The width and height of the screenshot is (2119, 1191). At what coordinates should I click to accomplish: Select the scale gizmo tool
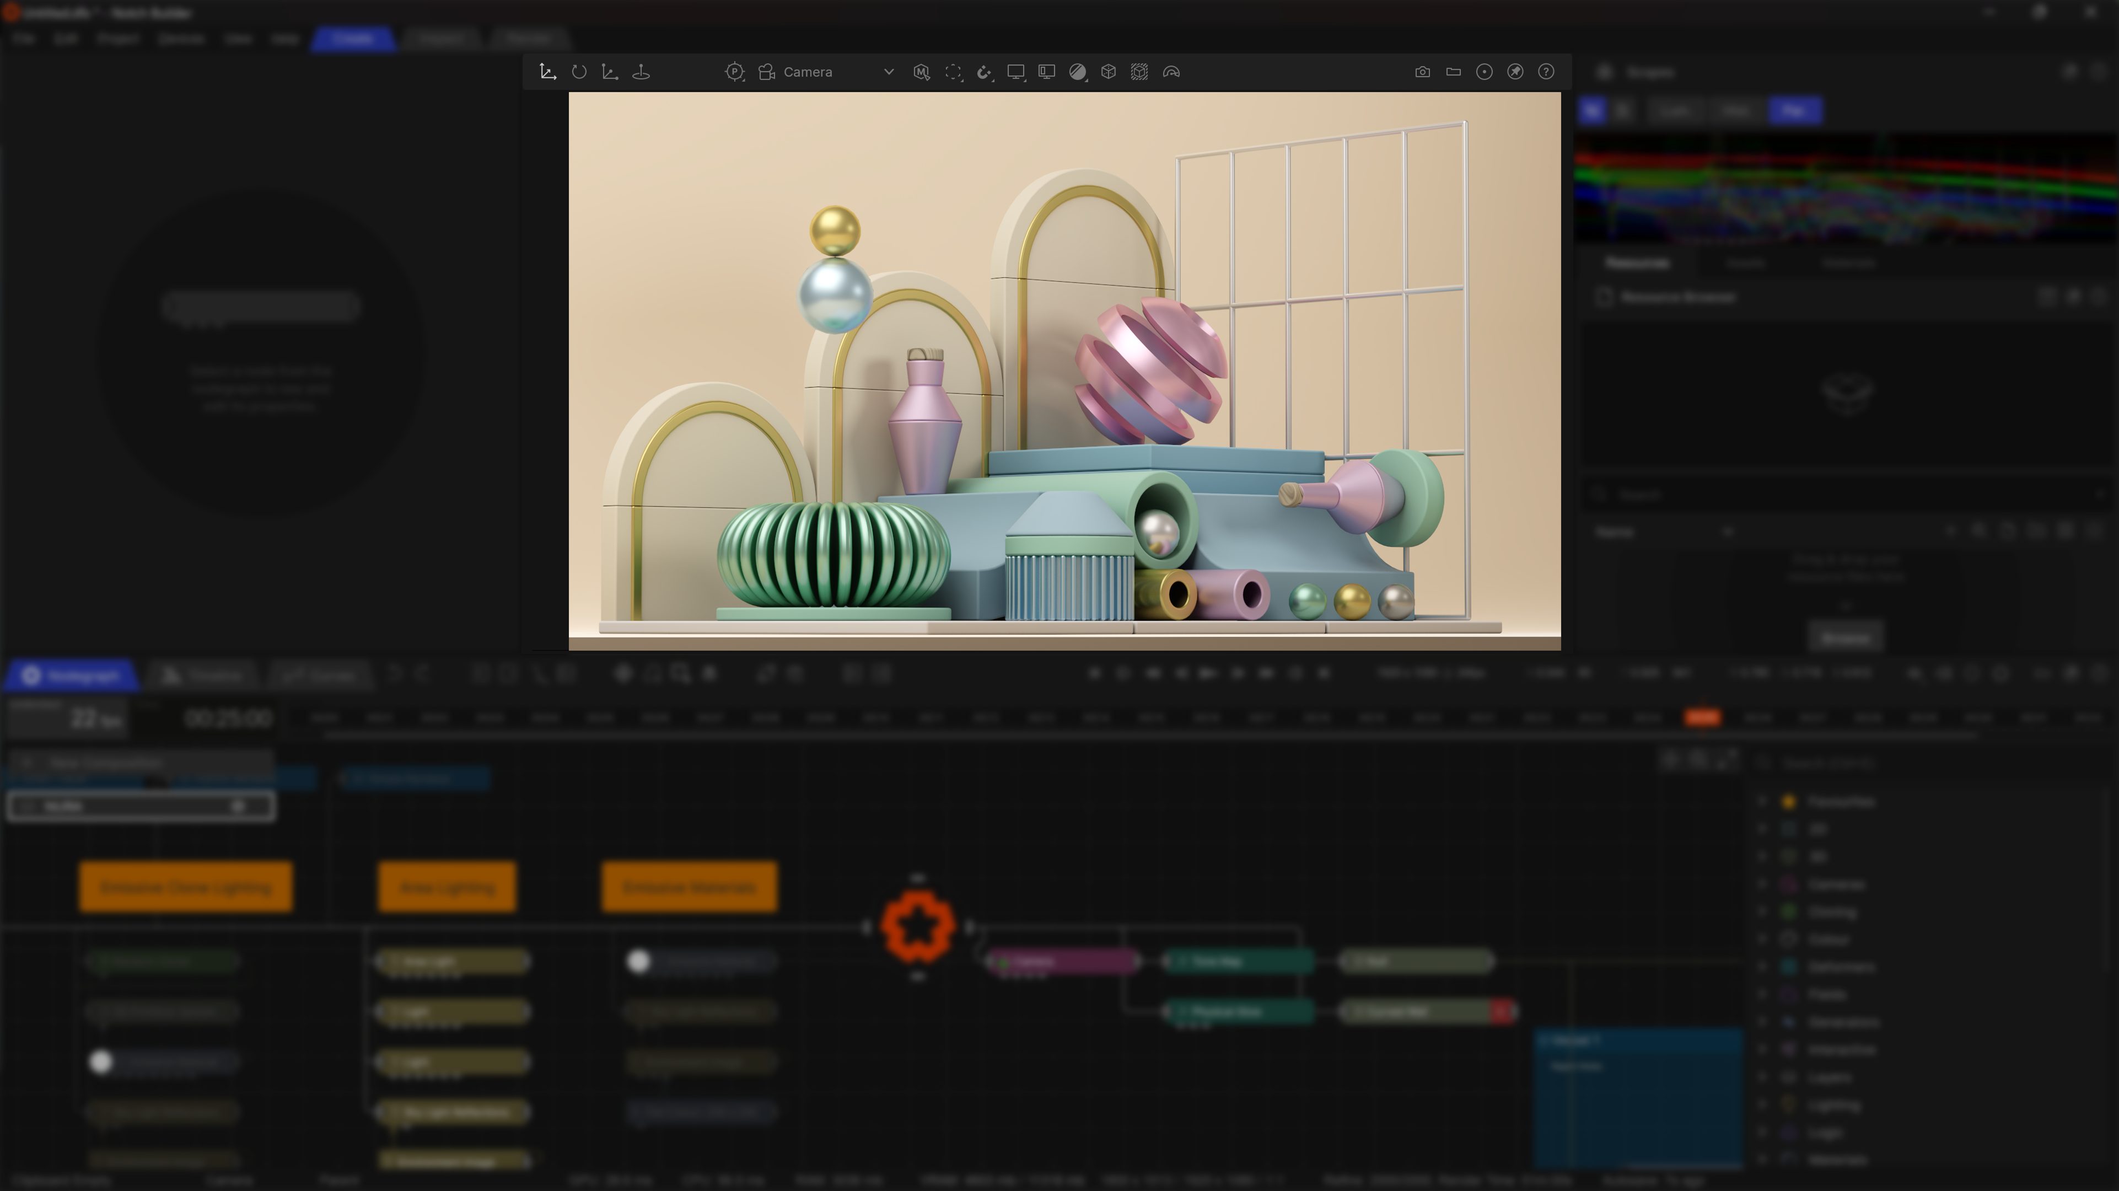click(x=610, y=72)
